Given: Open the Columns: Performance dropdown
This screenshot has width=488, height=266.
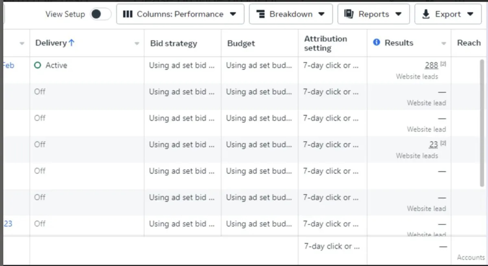Looking at the screenshot, I should tap(180, 14).
